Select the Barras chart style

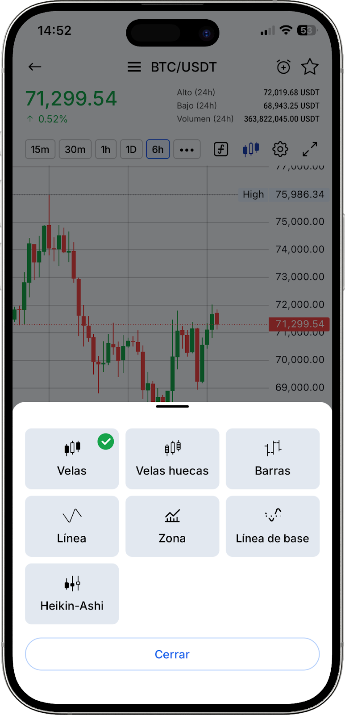pos(273,458)
